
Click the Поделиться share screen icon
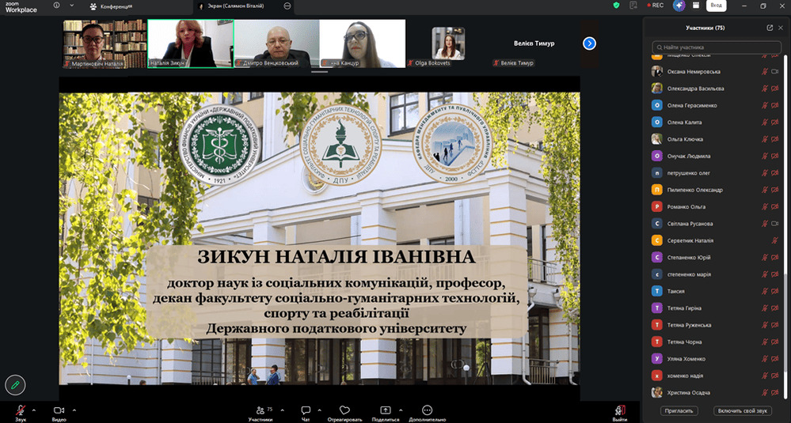pyautogui.click(x=386, y=410)
